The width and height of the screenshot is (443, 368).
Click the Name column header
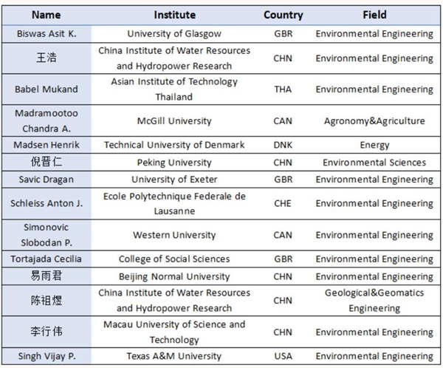click(x=47, y=15)
